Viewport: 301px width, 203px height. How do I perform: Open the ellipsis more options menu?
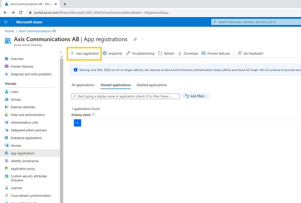pyautogui.click(x=143, y=39)
